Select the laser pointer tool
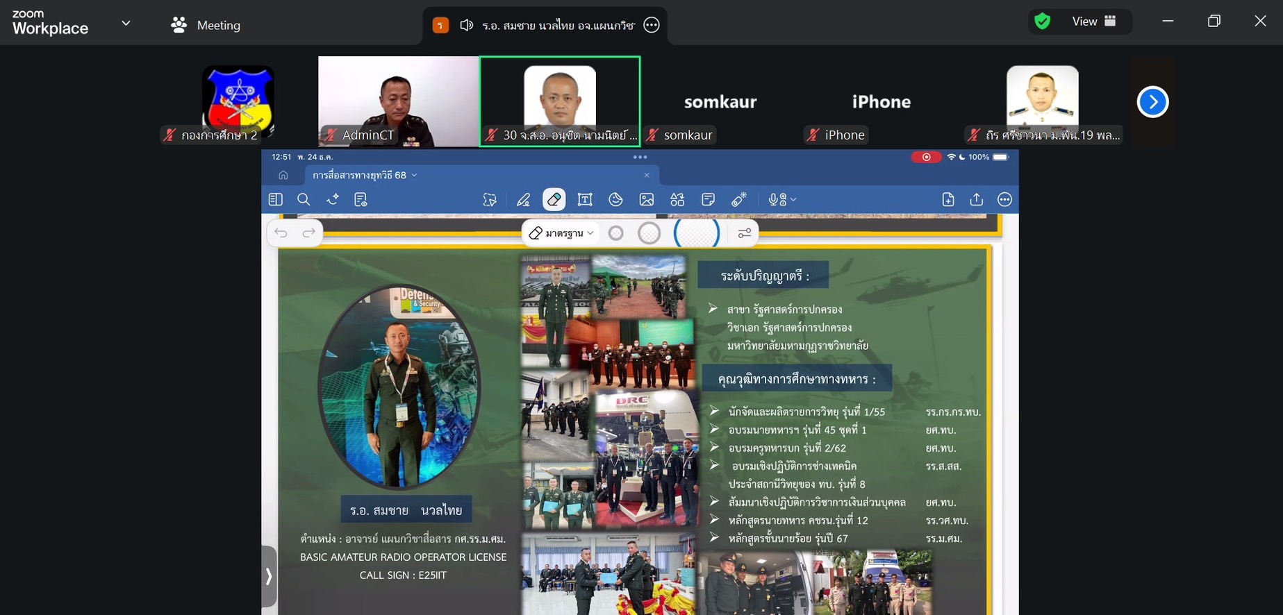The image size is (1283, 615). [739, 200]
